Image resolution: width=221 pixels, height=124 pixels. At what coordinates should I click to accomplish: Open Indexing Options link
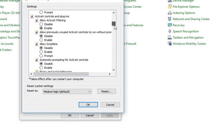click(x=184, y=13)
